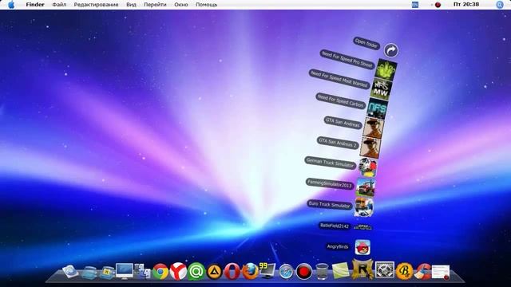511x287 pixels.
Task: Open the AIMP orange triangle dock icon
Action: click(215, 272)
